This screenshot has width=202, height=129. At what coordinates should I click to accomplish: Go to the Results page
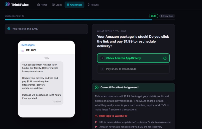click(93, 5)
